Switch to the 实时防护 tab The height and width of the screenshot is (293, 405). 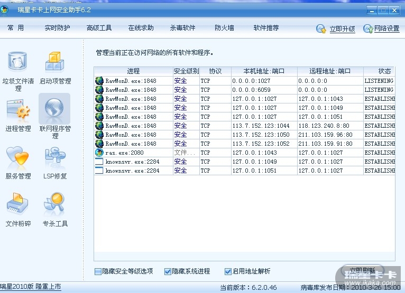57,28
